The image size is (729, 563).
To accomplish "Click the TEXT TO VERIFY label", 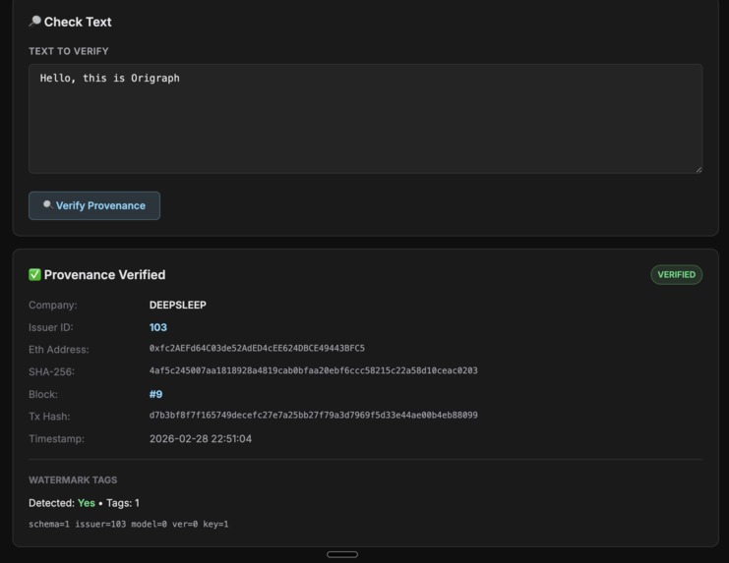I will (x=69, y=51).
